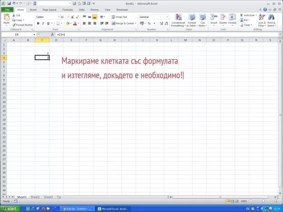Toggle Middle Align
283x212 pixels.
[89, 17]
